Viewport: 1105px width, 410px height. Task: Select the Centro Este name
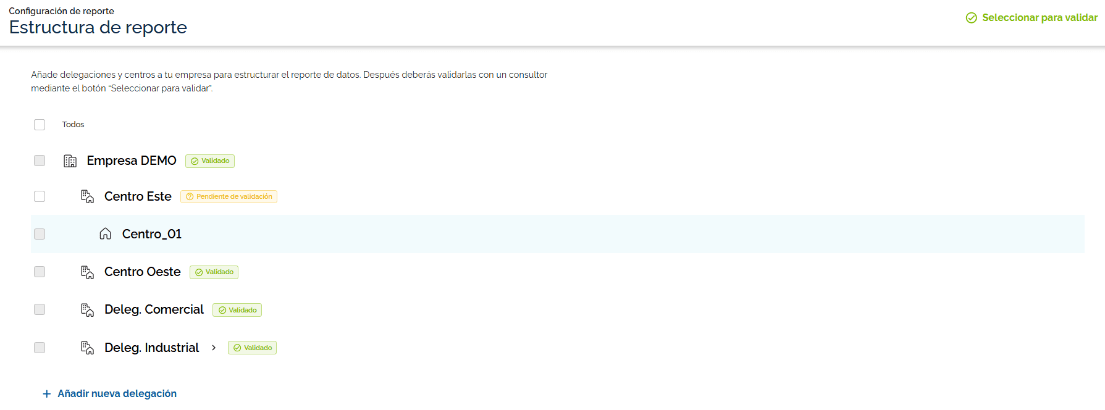(x=138, y=196)
